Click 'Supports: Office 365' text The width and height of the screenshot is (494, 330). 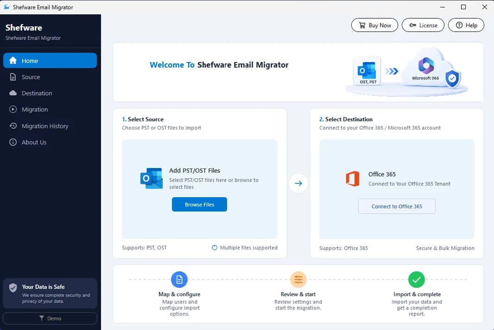click(343, 248)
